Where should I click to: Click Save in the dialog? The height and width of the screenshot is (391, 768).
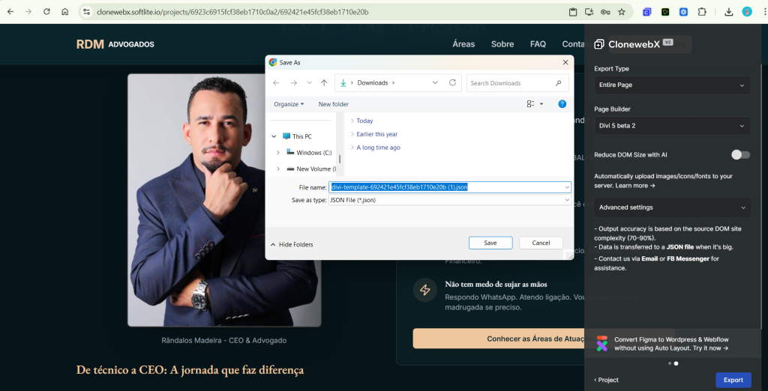(x=490, y=243)
